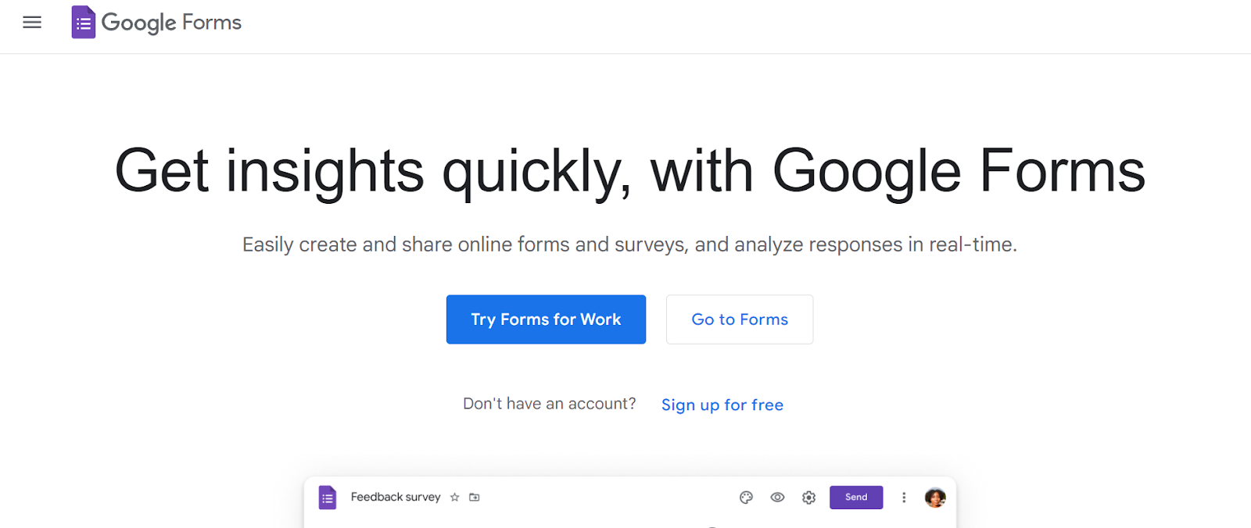The height and width of the screenshot is (528, 1251).
Task: Click the Google Forms wordmark text
Action: pos(171,23)
